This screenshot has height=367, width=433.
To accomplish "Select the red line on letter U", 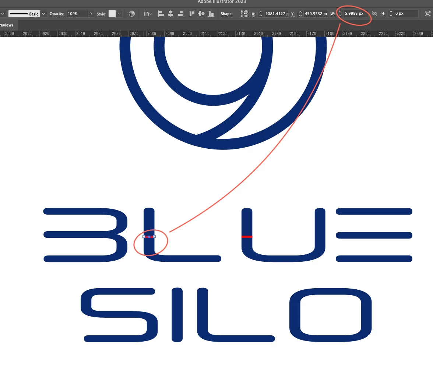I will (x=247, y=237).
